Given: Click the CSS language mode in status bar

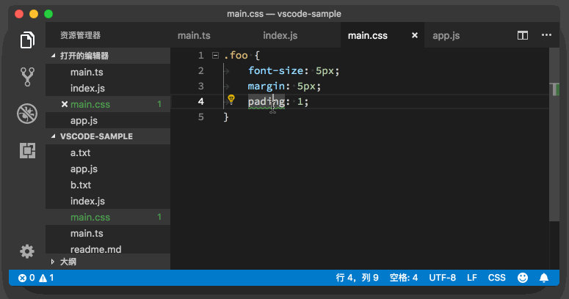Looking at the screenshot, I should click(x=497, y=278).
